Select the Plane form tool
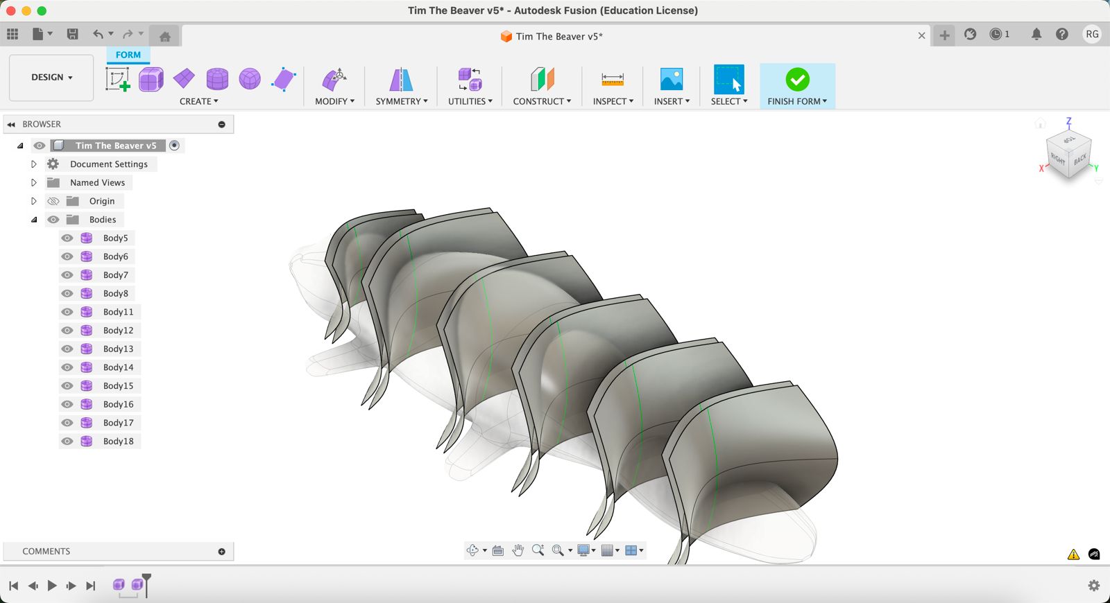 (x=184, y=79)
